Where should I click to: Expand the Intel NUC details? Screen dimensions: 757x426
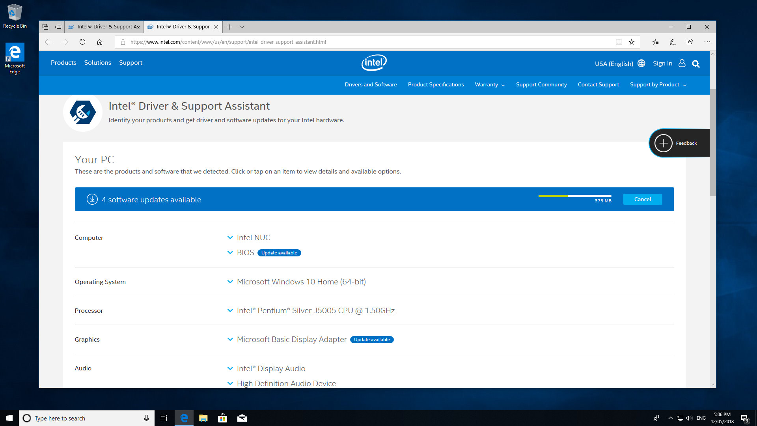pos(230,237)
